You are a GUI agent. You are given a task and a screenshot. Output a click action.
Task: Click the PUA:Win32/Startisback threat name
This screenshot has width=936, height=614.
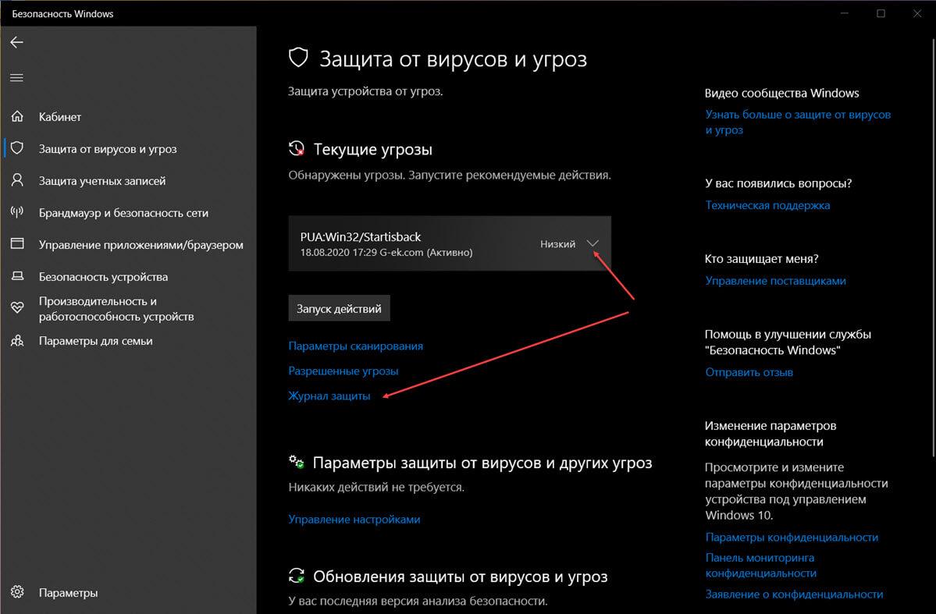coord(361,237)
